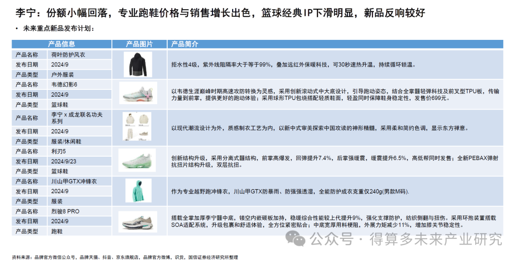Click the 荷叶防护风衣 black jacket product image
The image size is (519, 260).
138,64
